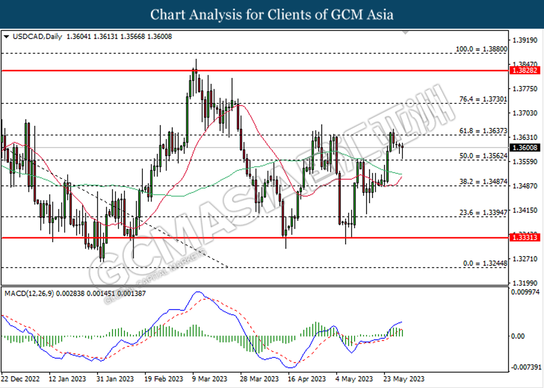Select the 76.4 = 1.37301 Fibonacci label

[x=483, y=99]
